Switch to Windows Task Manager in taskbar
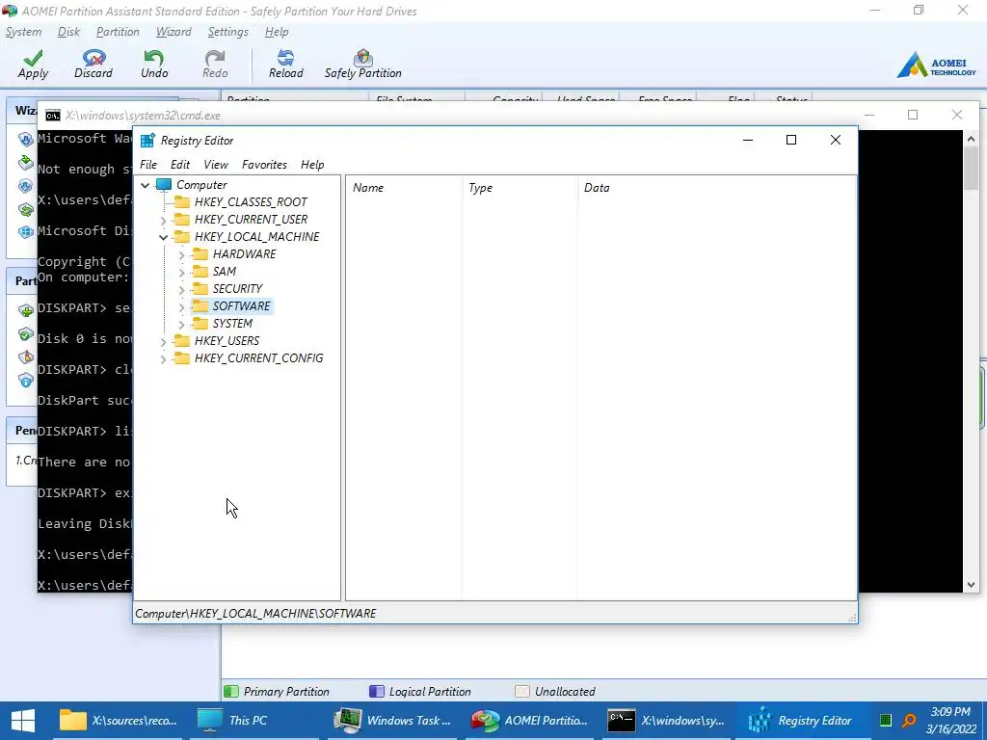The width and height of the screenshot is (987, 740). click(393, 721)
